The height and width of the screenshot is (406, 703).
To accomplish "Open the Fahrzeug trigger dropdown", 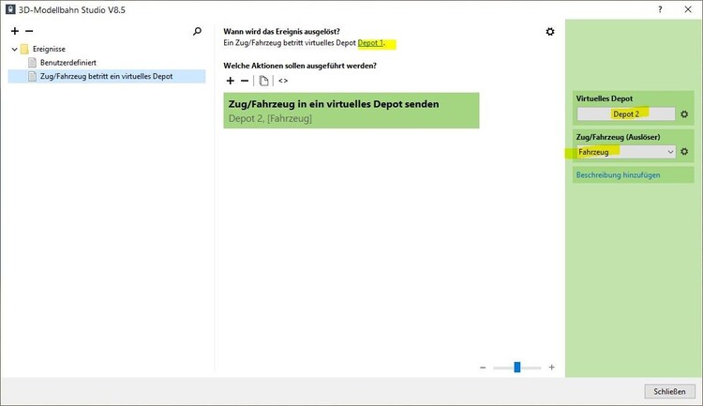I will point(626,152).
